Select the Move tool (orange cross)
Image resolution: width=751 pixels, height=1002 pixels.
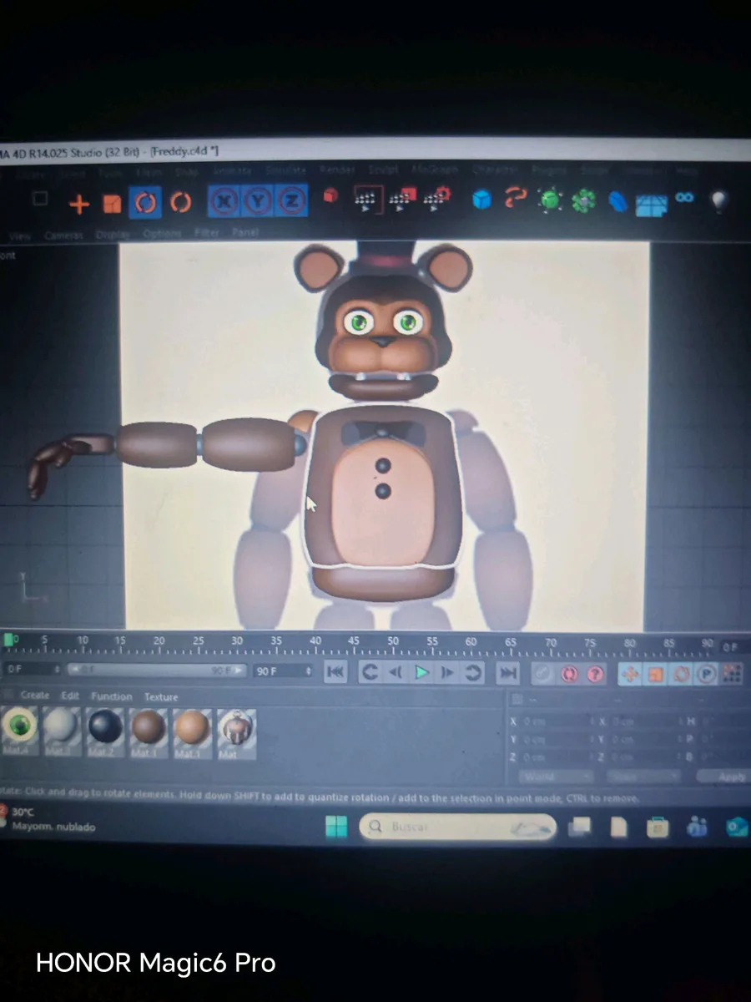click(78, 203)
